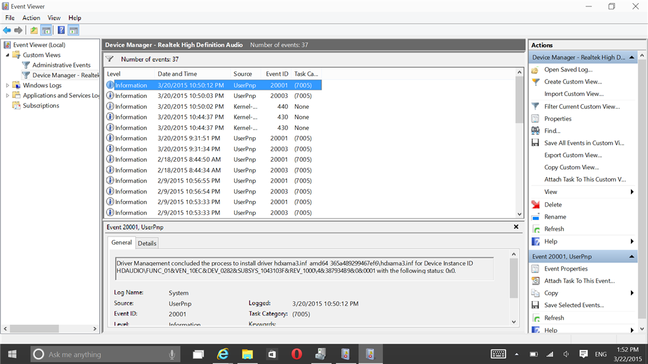The height and width of the screenshot is (364, 648).
Task: Open the File menu
Action: pos(10,18)
